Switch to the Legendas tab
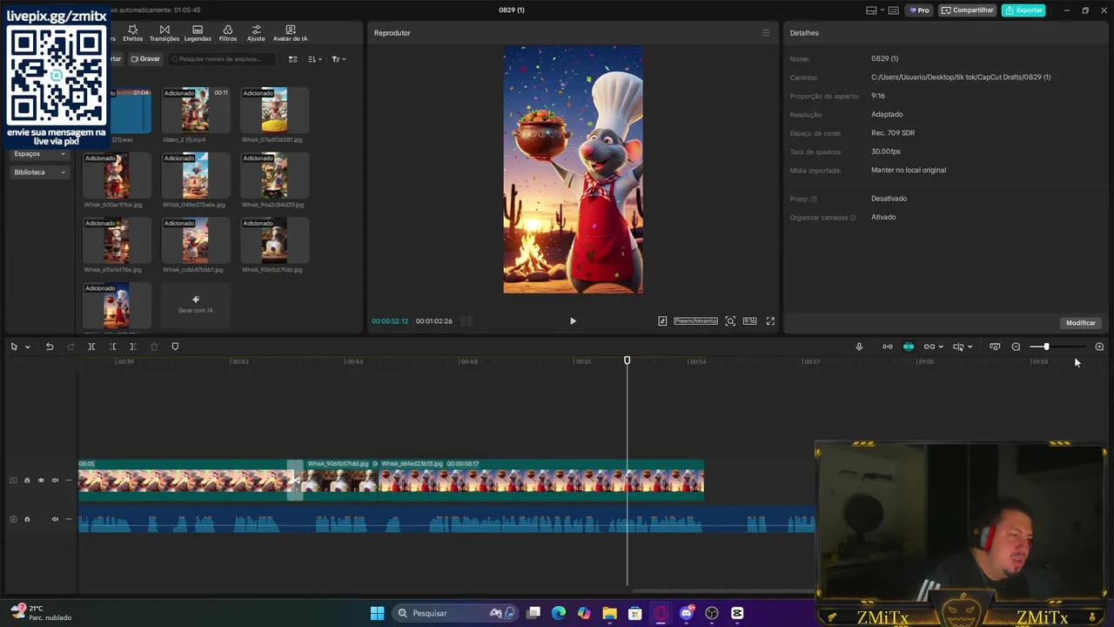 [x=198, y=33]
